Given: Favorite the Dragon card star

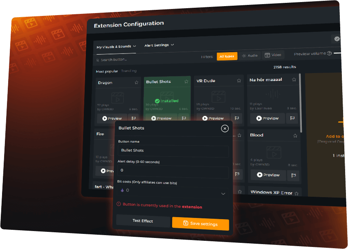Looking at the screenshot, I should click(x=137, y=82).
